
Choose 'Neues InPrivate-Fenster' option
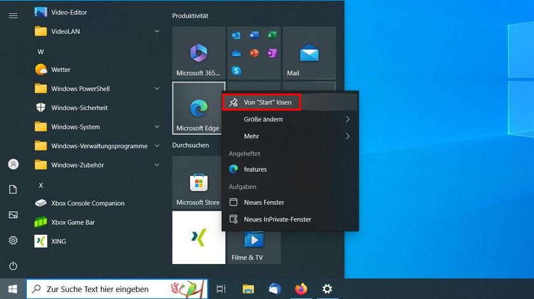(278, 219)
